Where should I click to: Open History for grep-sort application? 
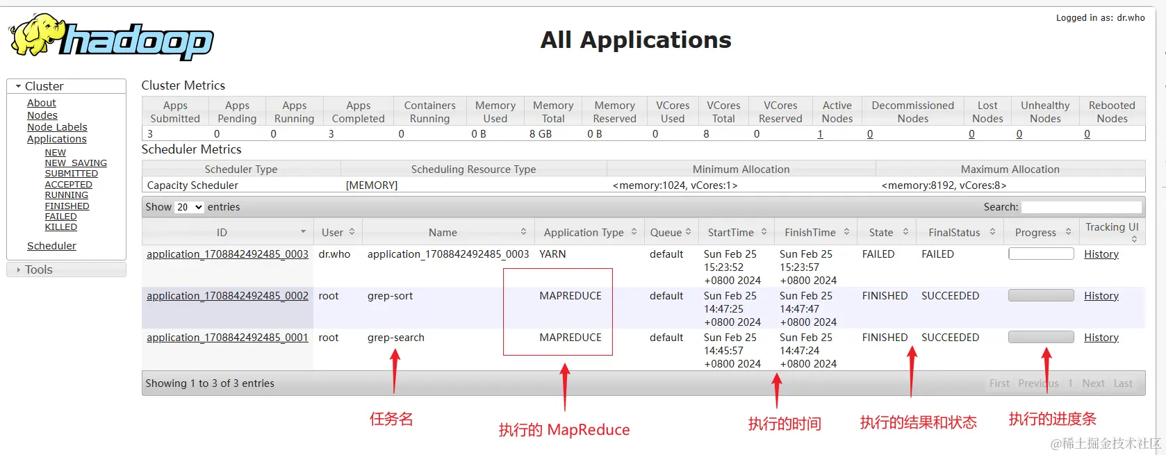1101,296
